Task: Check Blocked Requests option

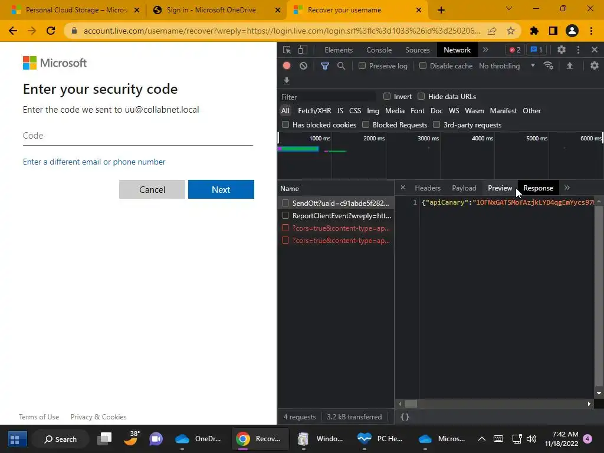Action: (366, 124)
